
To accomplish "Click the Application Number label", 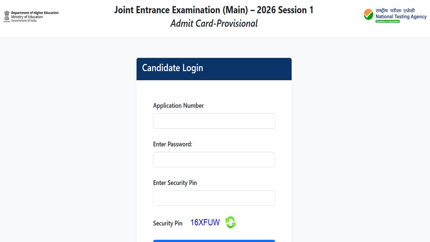I will (178, 105).
